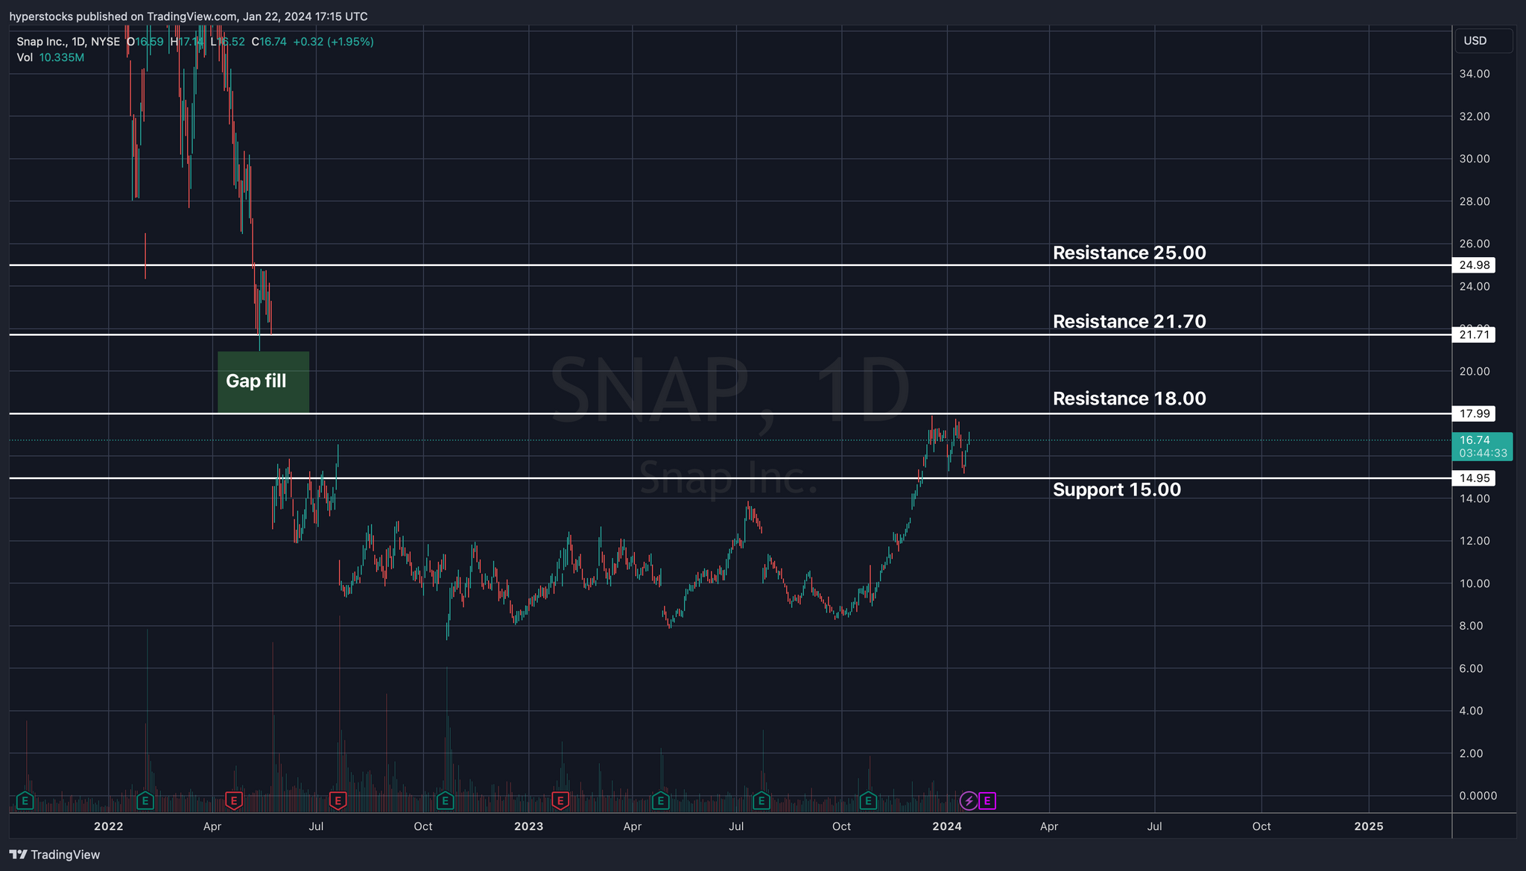Click the Support 15.00 text annotation
The image size is (1526, 871).
tap(1116, 490)
